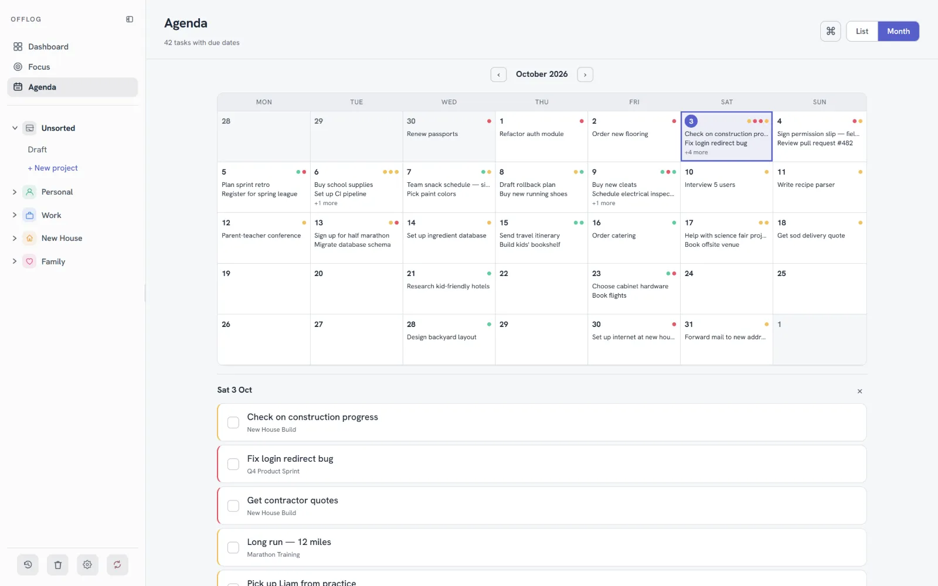Click Refactor auth module task
The width and height of the screenshot is (938, 586).
point(531,134)
